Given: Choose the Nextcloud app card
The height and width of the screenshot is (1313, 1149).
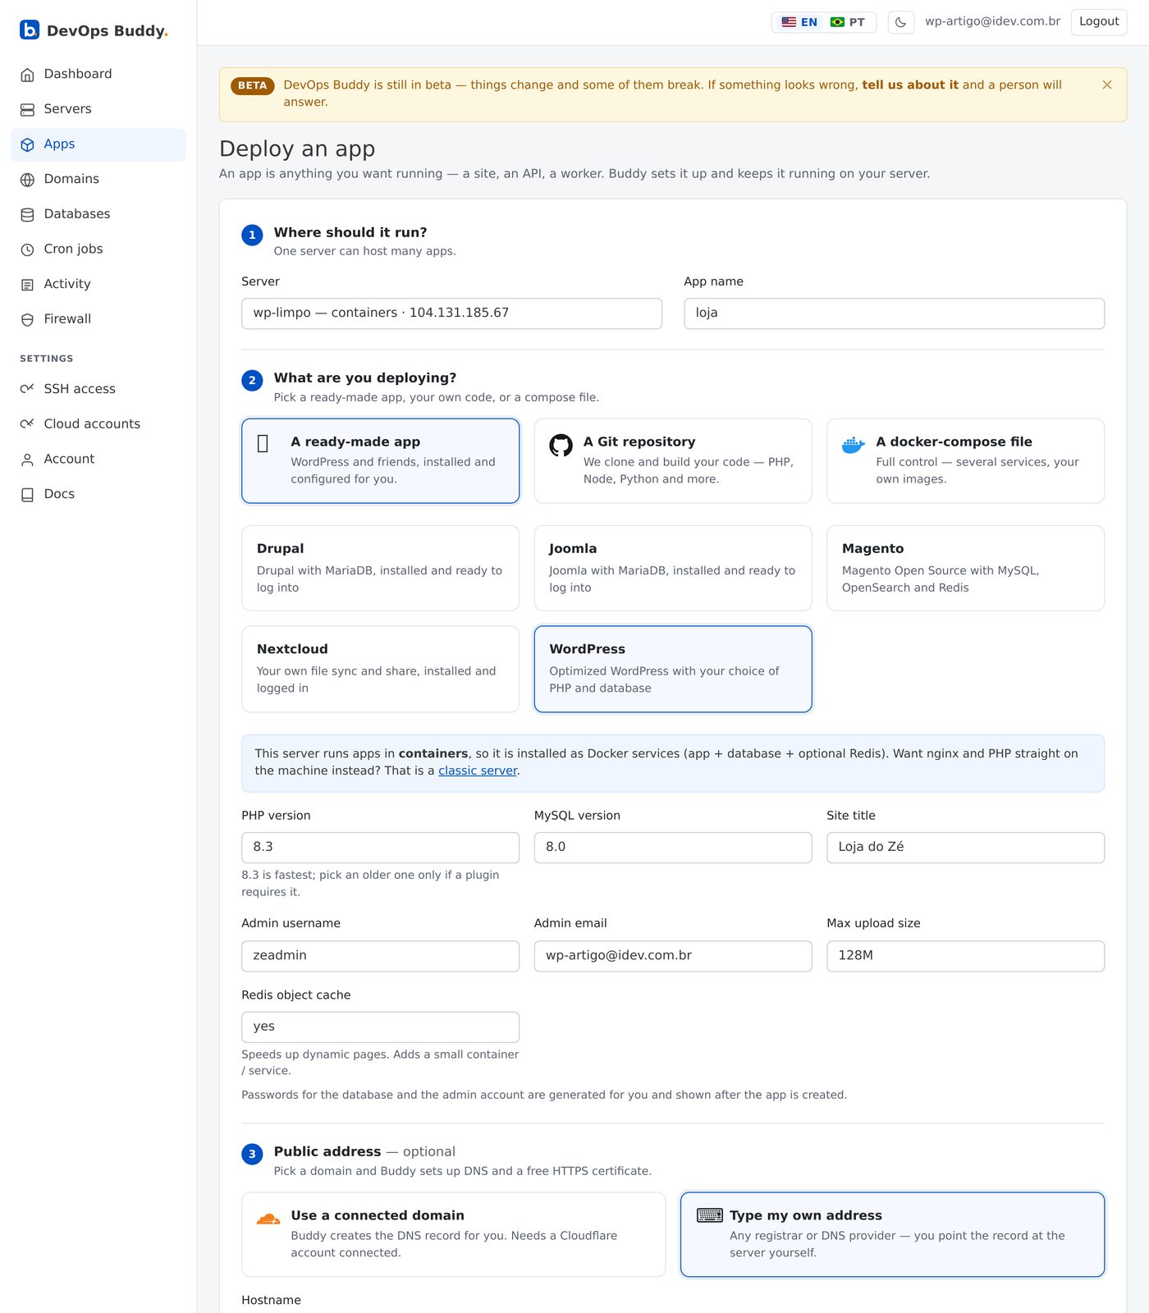Looking at the screenshot, I should point(381,669).
